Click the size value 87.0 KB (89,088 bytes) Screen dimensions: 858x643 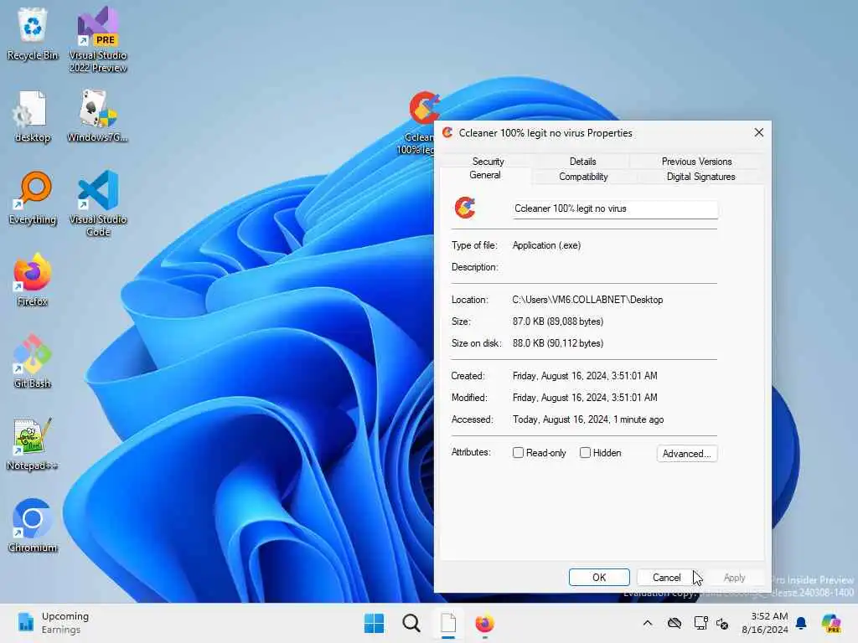[x=558, y=321]
